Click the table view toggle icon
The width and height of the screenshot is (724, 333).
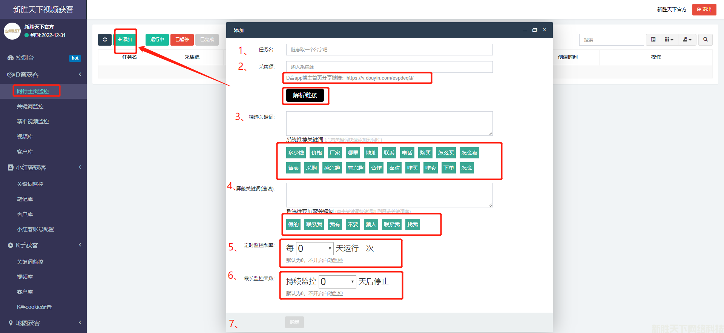point(653,40)
